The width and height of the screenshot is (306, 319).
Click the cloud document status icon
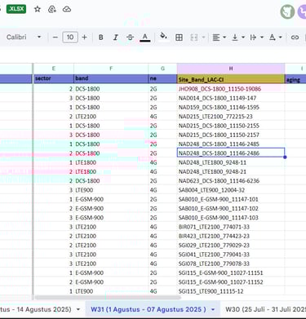67,9
